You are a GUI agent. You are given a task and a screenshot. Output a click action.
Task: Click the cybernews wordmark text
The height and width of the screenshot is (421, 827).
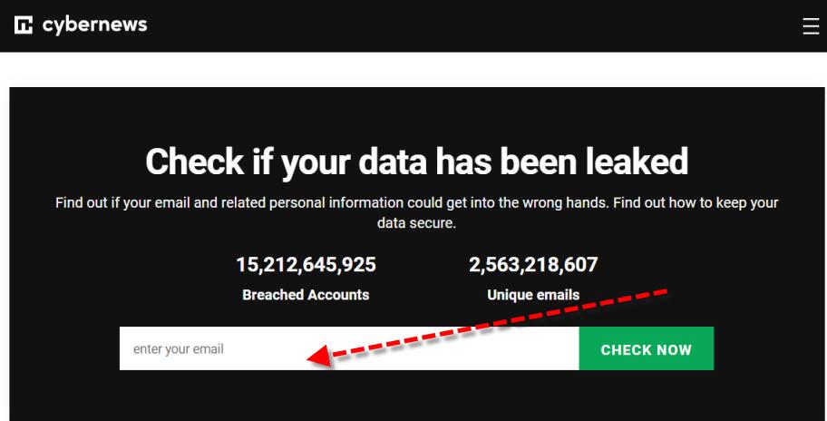pos(94,24)
